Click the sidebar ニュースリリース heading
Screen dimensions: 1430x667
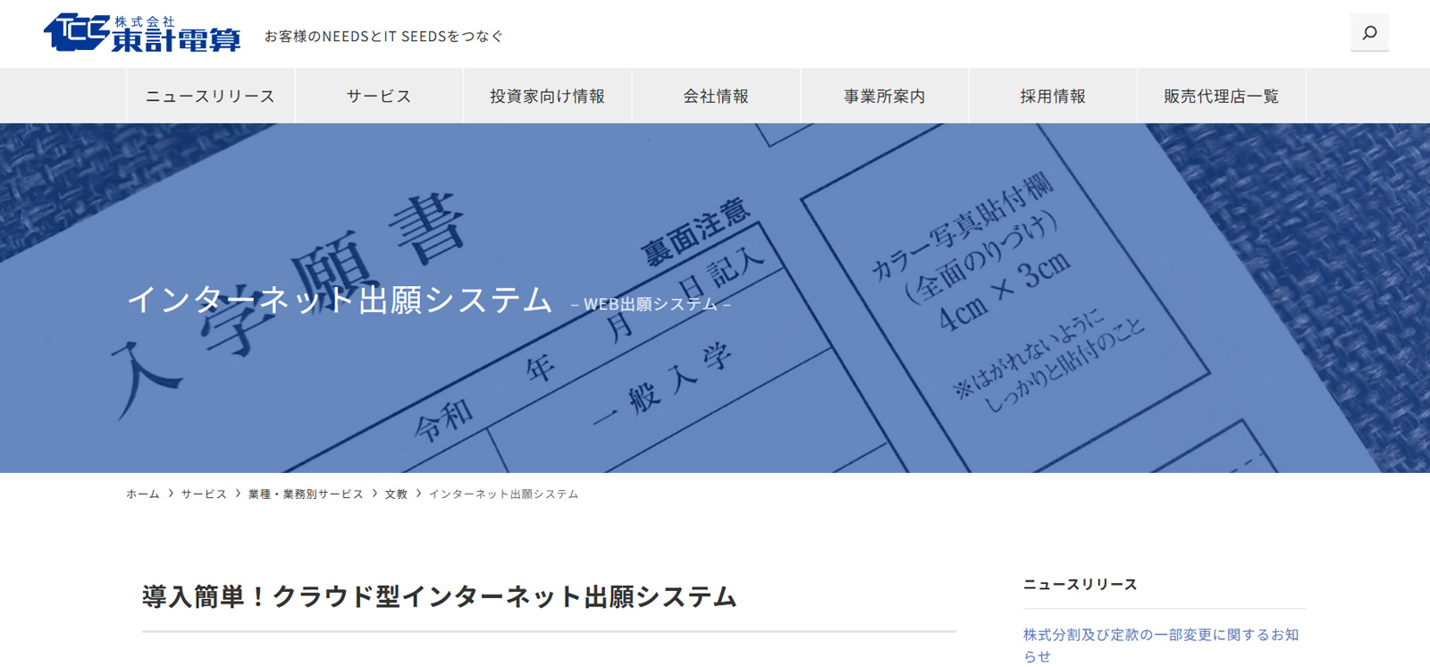1081,584
